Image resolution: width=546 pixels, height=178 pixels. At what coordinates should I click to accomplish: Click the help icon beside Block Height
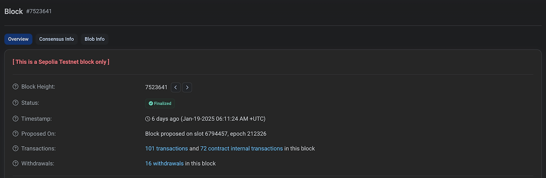coord(16,87)
